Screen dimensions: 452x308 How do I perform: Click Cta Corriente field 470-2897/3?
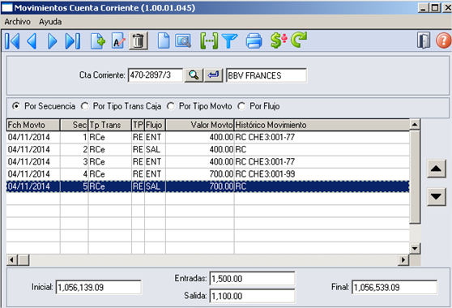click(x=155, y=75)
